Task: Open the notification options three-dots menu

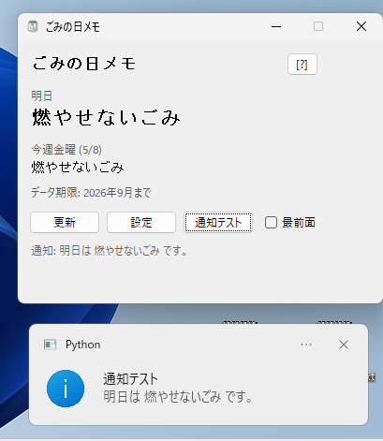Action: tap(306, 345)
